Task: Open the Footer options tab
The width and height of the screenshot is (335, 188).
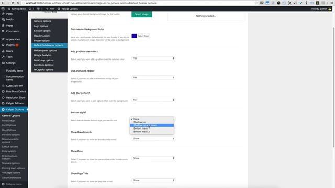Action: [x=49, y=41]
